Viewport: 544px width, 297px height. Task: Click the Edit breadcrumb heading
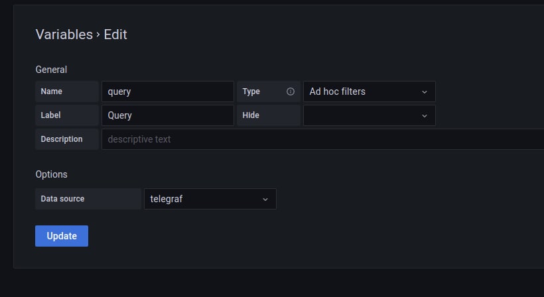115,34
